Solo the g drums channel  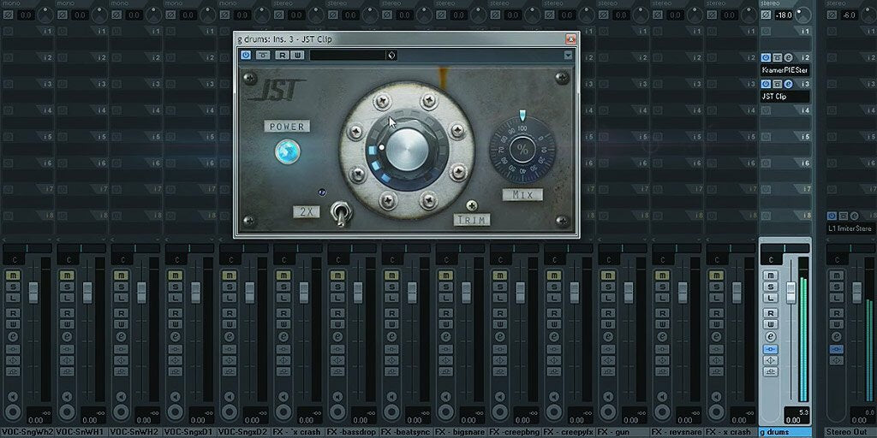[x=771, y=287]
